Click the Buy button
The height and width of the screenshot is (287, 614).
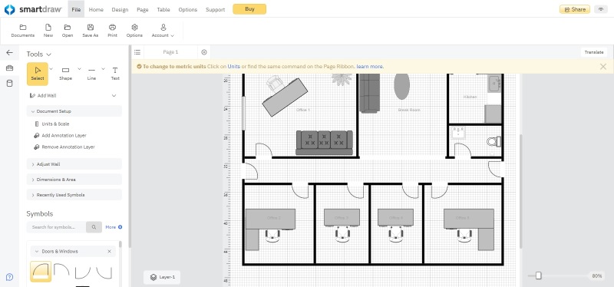click(x=249, y=9)
